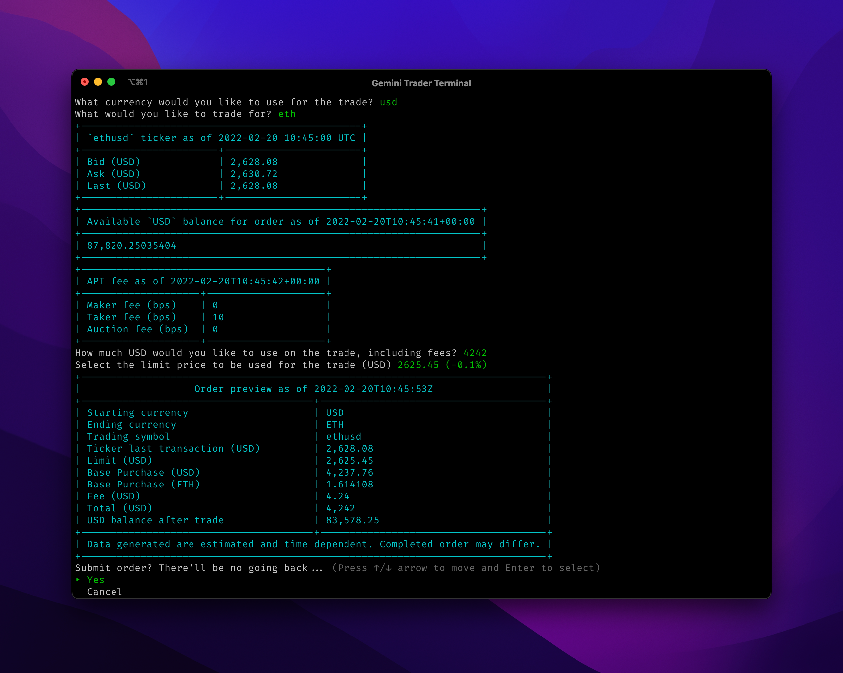
Task: Select the Trading symbol value ethusd
Action: tap(344, 437)
